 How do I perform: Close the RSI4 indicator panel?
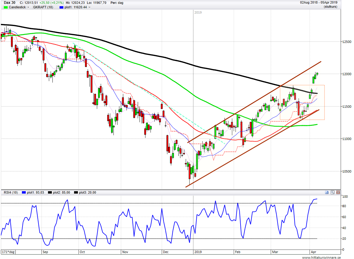[338, 192]
